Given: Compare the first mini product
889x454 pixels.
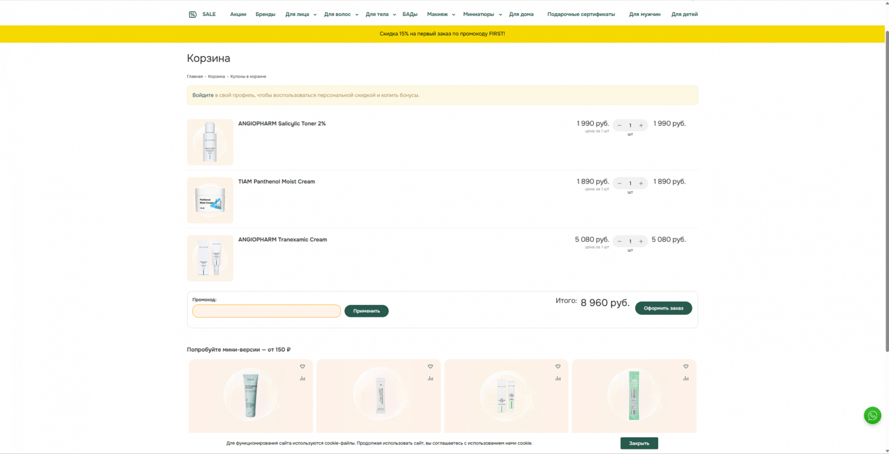Looking at the screenshot, I should click(x=303, y=378).
